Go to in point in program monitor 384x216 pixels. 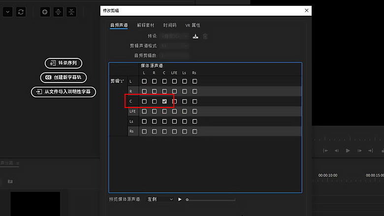coord(325,151)
